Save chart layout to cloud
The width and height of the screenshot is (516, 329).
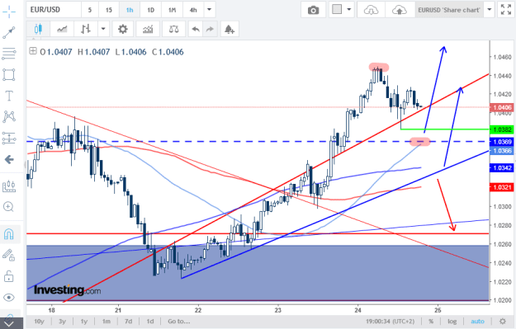tap(400, 10)
